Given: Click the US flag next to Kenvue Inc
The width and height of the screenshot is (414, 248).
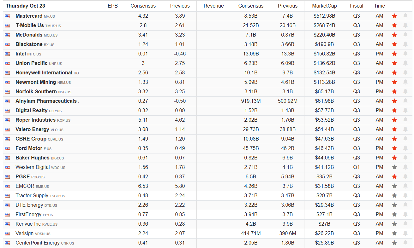Looking at the screenshot, I should point(7,224).
